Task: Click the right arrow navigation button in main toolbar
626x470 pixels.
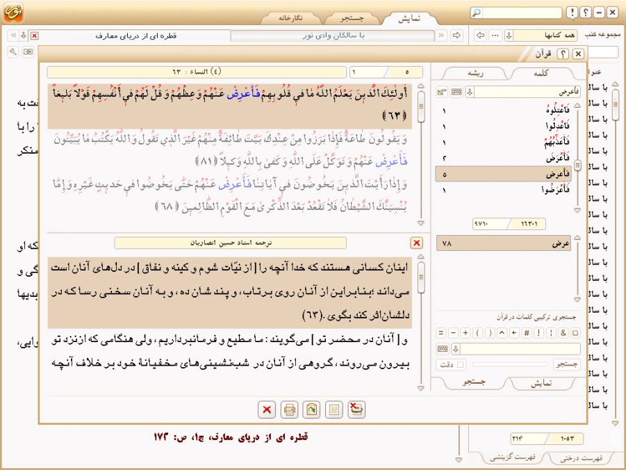Action: coord(456,35)
